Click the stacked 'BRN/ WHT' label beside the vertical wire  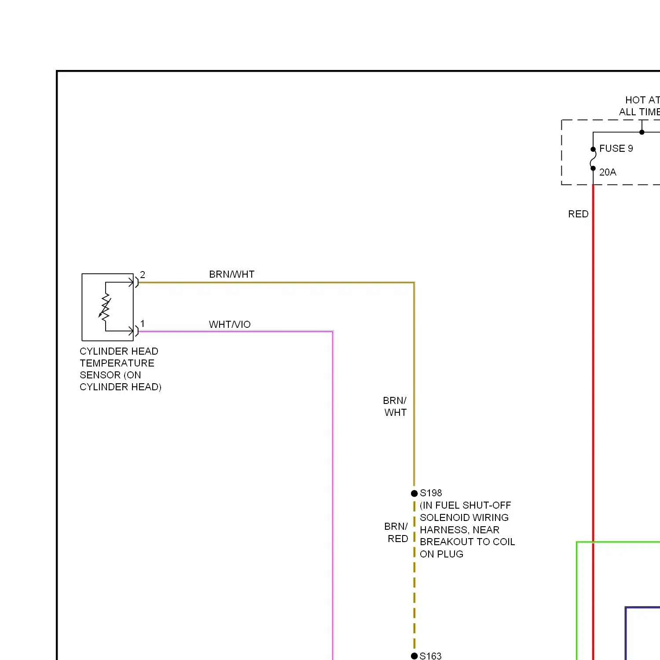[x=395, y=407]
